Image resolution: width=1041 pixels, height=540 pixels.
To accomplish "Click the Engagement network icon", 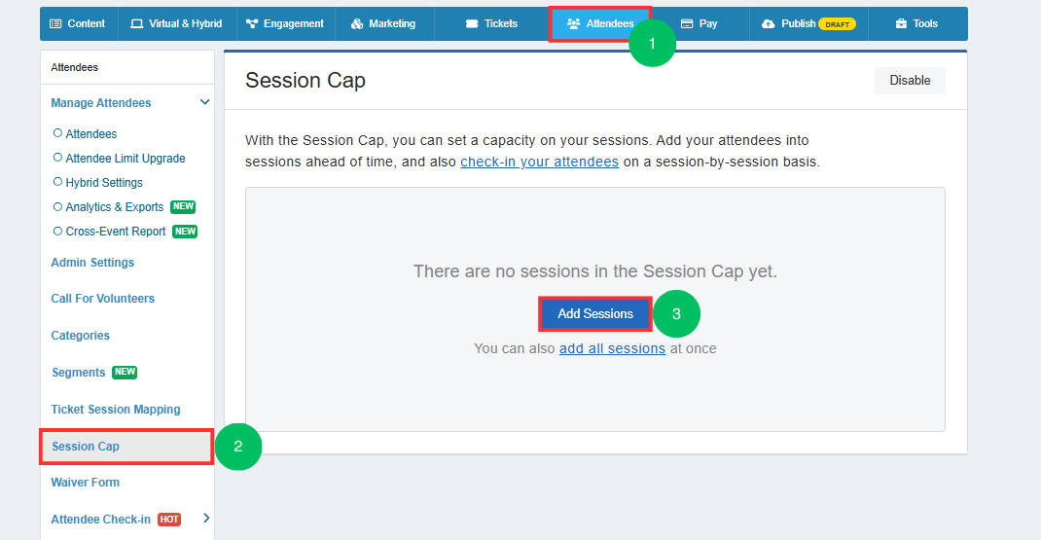I will pos(252,24).
